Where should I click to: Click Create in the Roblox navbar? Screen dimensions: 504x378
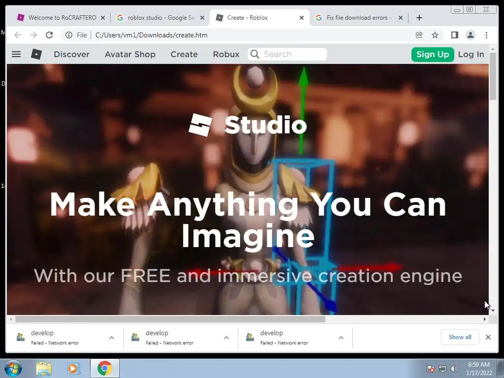(x=184, y=54)
